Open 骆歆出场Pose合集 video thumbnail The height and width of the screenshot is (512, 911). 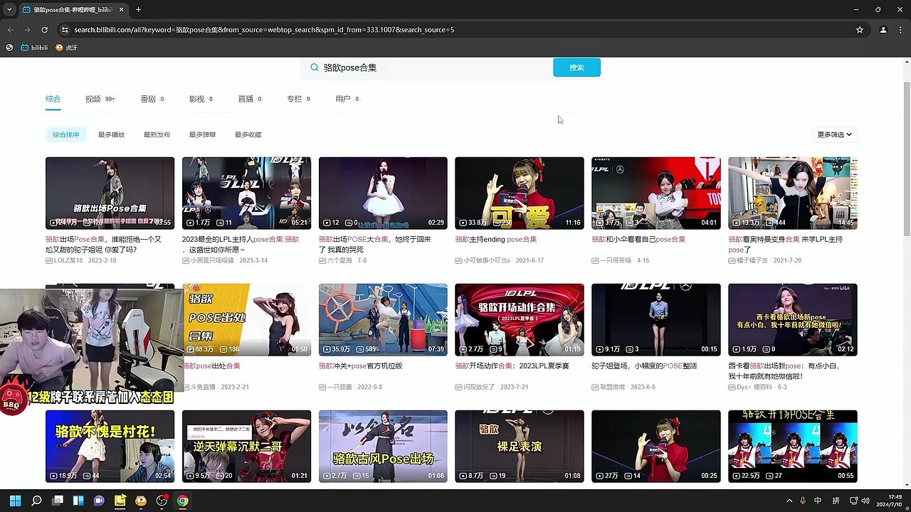click(110, 193)
